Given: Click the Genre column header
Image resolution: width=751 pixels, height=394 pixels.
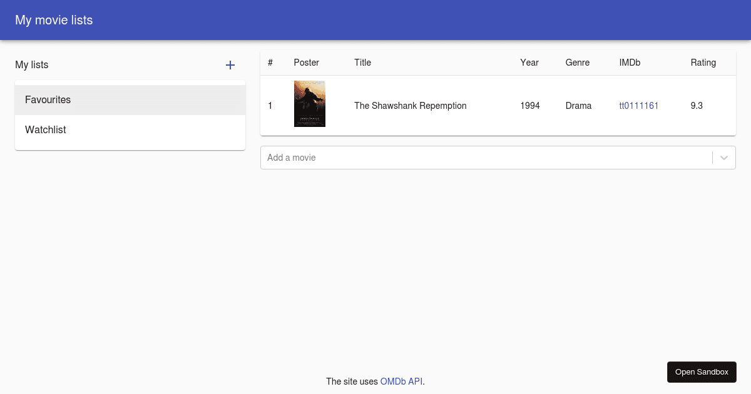Looking at the screenshot, I should point(577,63).
